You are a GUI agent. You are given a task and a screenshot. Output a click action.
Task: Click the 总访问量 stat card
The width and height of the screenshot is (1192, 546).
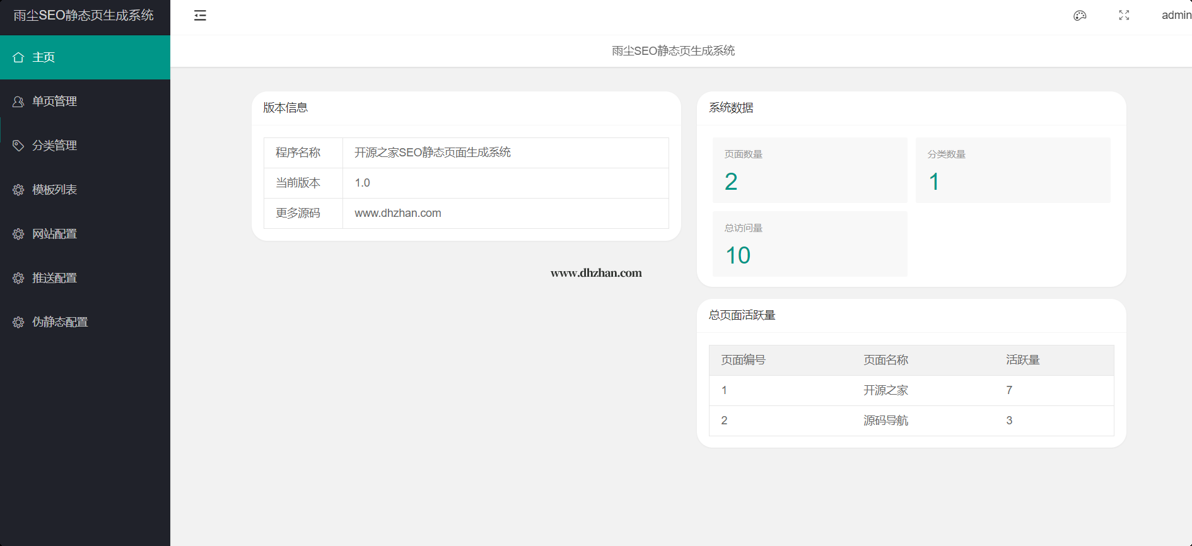point(809,244)
